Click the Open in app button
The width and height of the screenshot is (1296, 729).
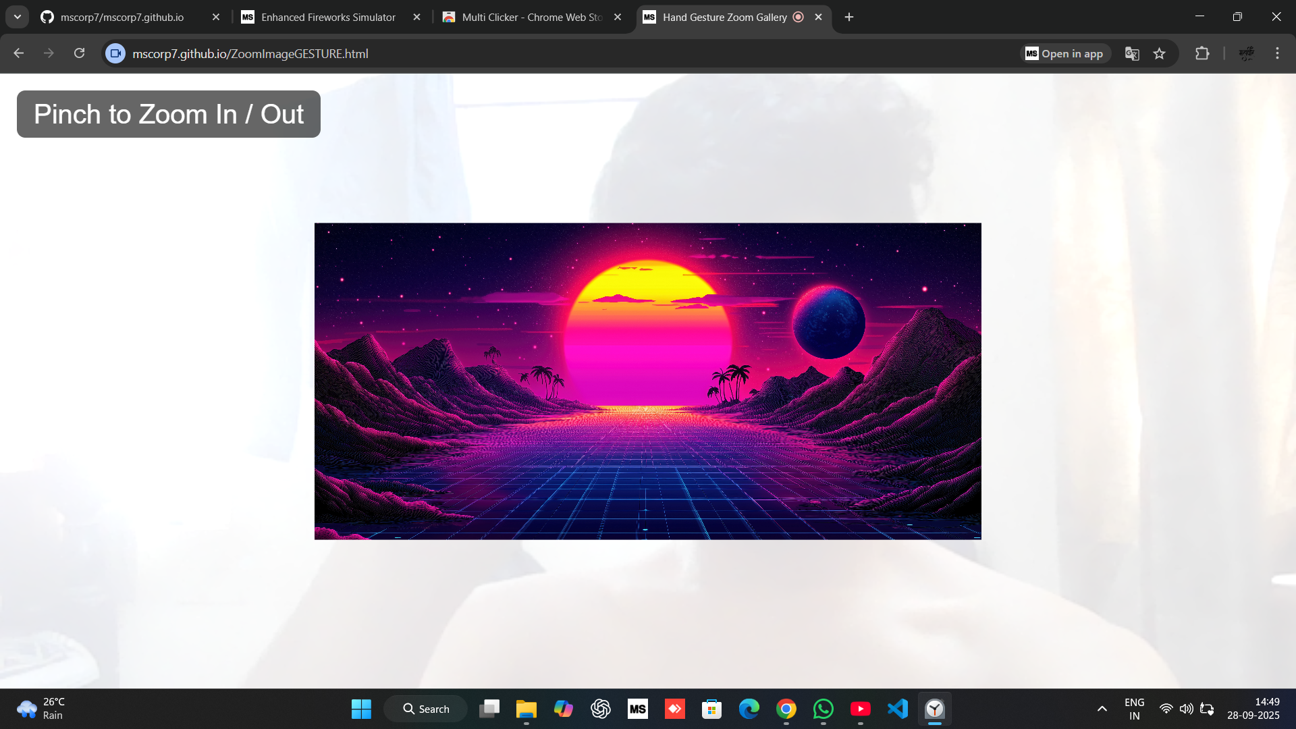[x=1064, y=53]
